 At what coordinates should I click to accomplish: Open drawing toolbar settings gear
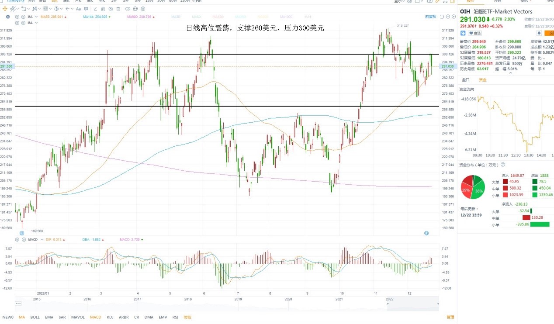[x=143, y=9]
